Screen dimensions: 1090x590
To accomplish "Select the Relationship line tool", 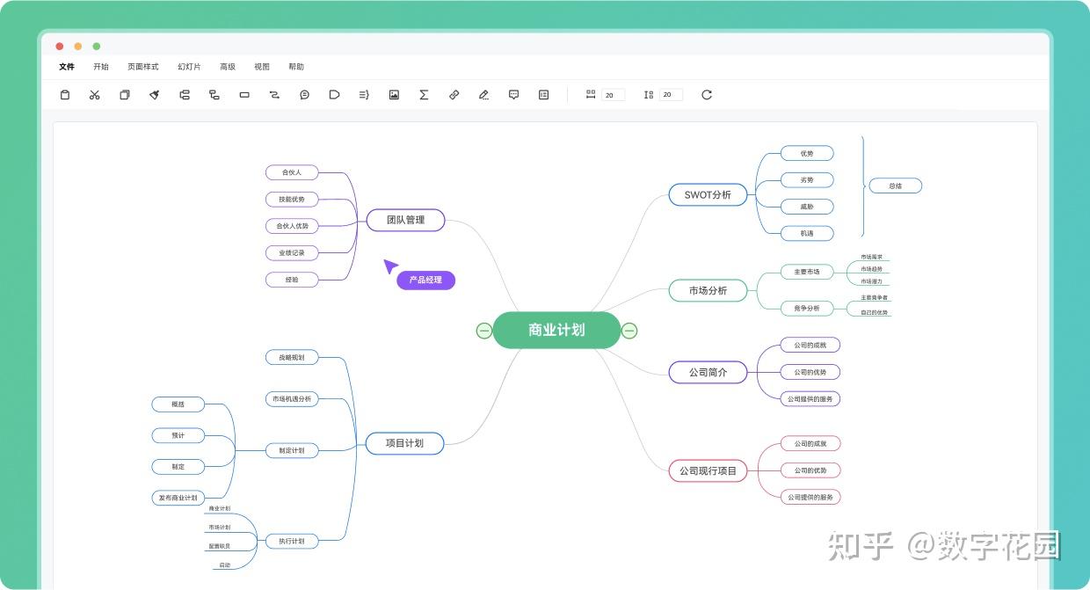I will click(x=274, y=94).
